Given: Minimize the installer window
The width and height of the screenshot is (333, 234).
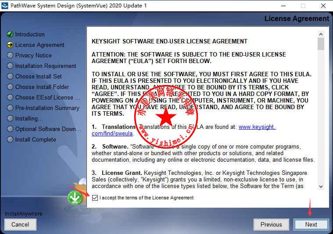Looking at the screenshot, I should [x=283, y=6].
